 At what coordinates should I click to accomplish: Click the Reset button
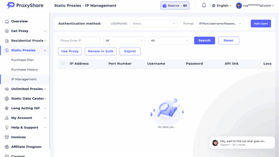click(x=229, y=40)
